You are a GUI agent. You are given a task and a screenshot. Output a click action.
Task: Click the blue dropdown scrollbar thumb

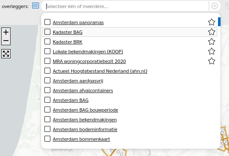tap(219, 22)
